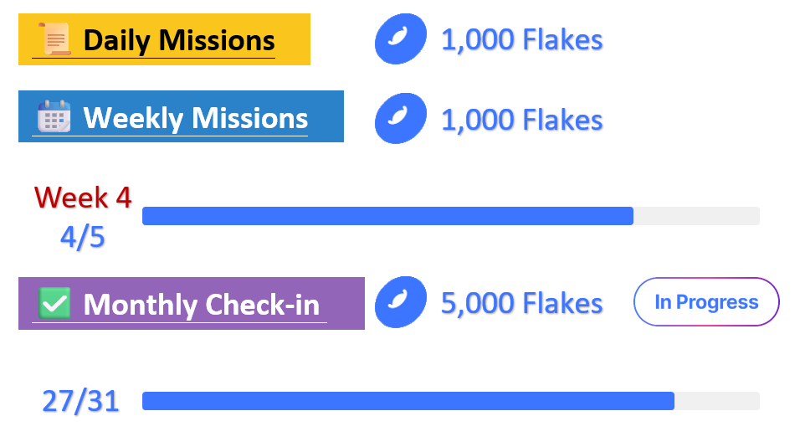Open the Monthly Check-in link
This screenshot has width=805, height=447.
(x=202, y=304)
